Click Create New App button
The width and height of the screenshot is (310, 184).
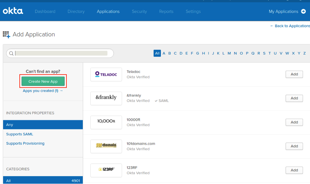pos(43,81)
